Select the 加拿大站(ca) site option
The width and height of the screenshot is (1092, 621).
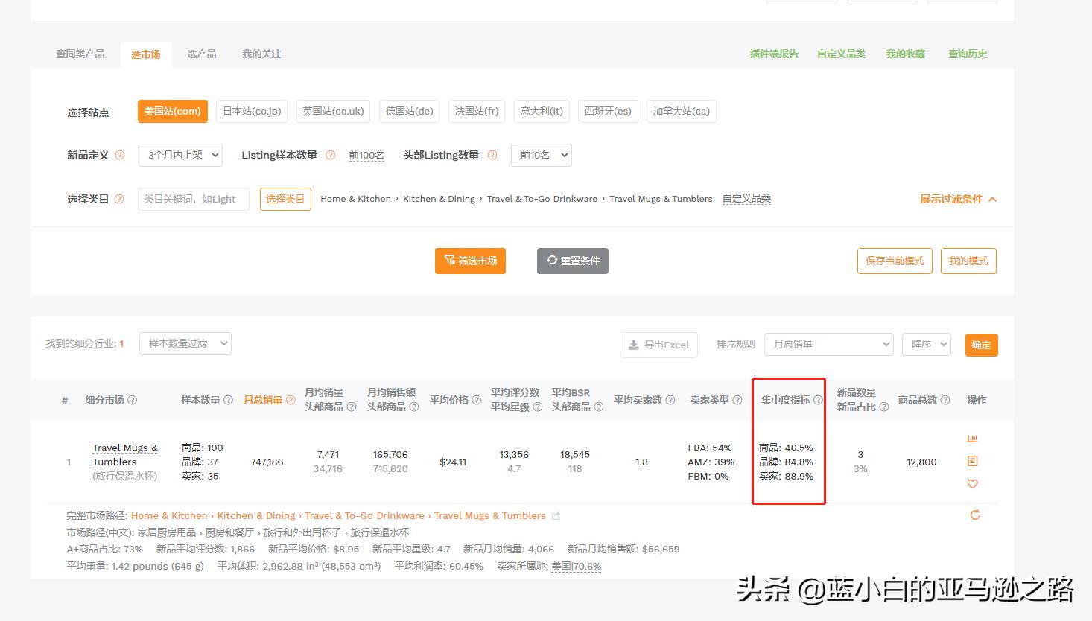tap(681, 111)
